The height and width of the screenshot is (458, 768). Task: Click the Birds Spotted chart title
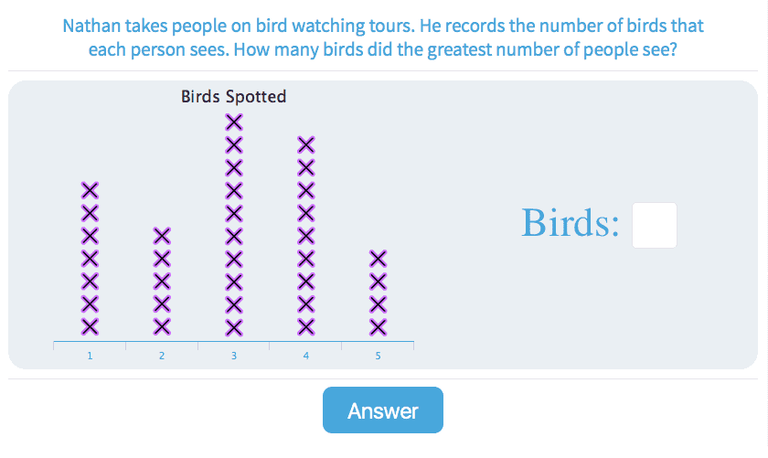pos(234,96)
